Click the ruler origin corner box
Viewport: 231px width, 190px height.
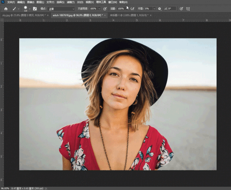point(2,20)
